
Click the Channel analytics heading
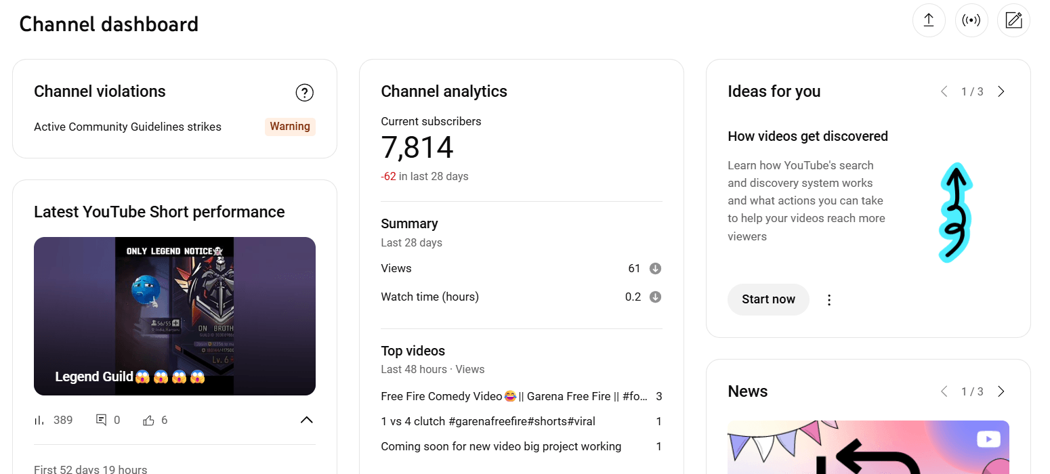pos(444,92)
